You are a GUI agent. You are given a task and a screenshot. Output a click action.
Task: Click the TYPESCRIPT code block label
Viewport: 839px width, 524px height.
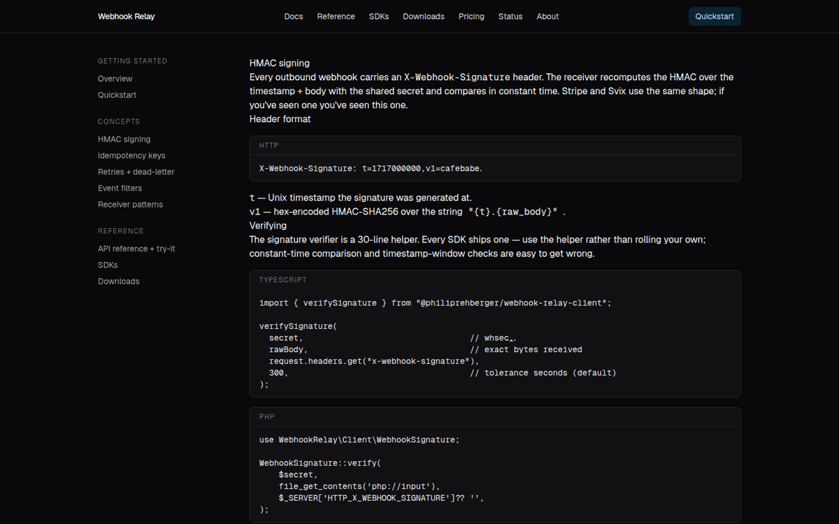(283, 280)
